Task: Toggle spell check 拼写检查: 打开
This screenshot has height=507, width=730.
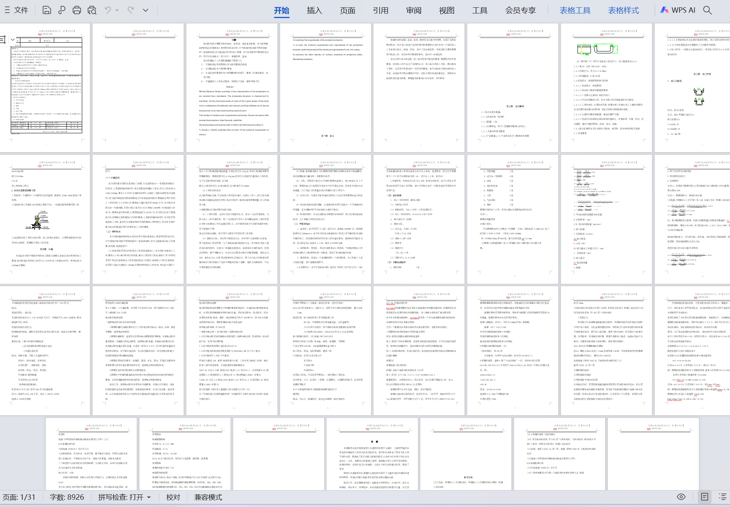Action: coord(121,497)
